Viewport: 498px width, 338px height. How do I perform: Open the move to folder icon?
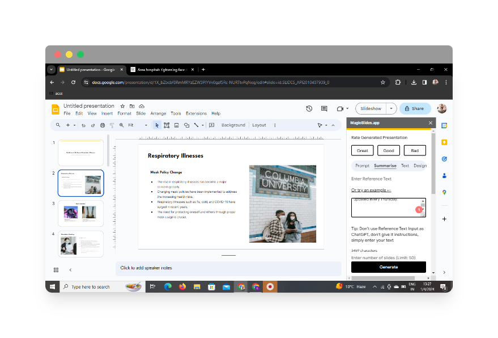[132, 106]
